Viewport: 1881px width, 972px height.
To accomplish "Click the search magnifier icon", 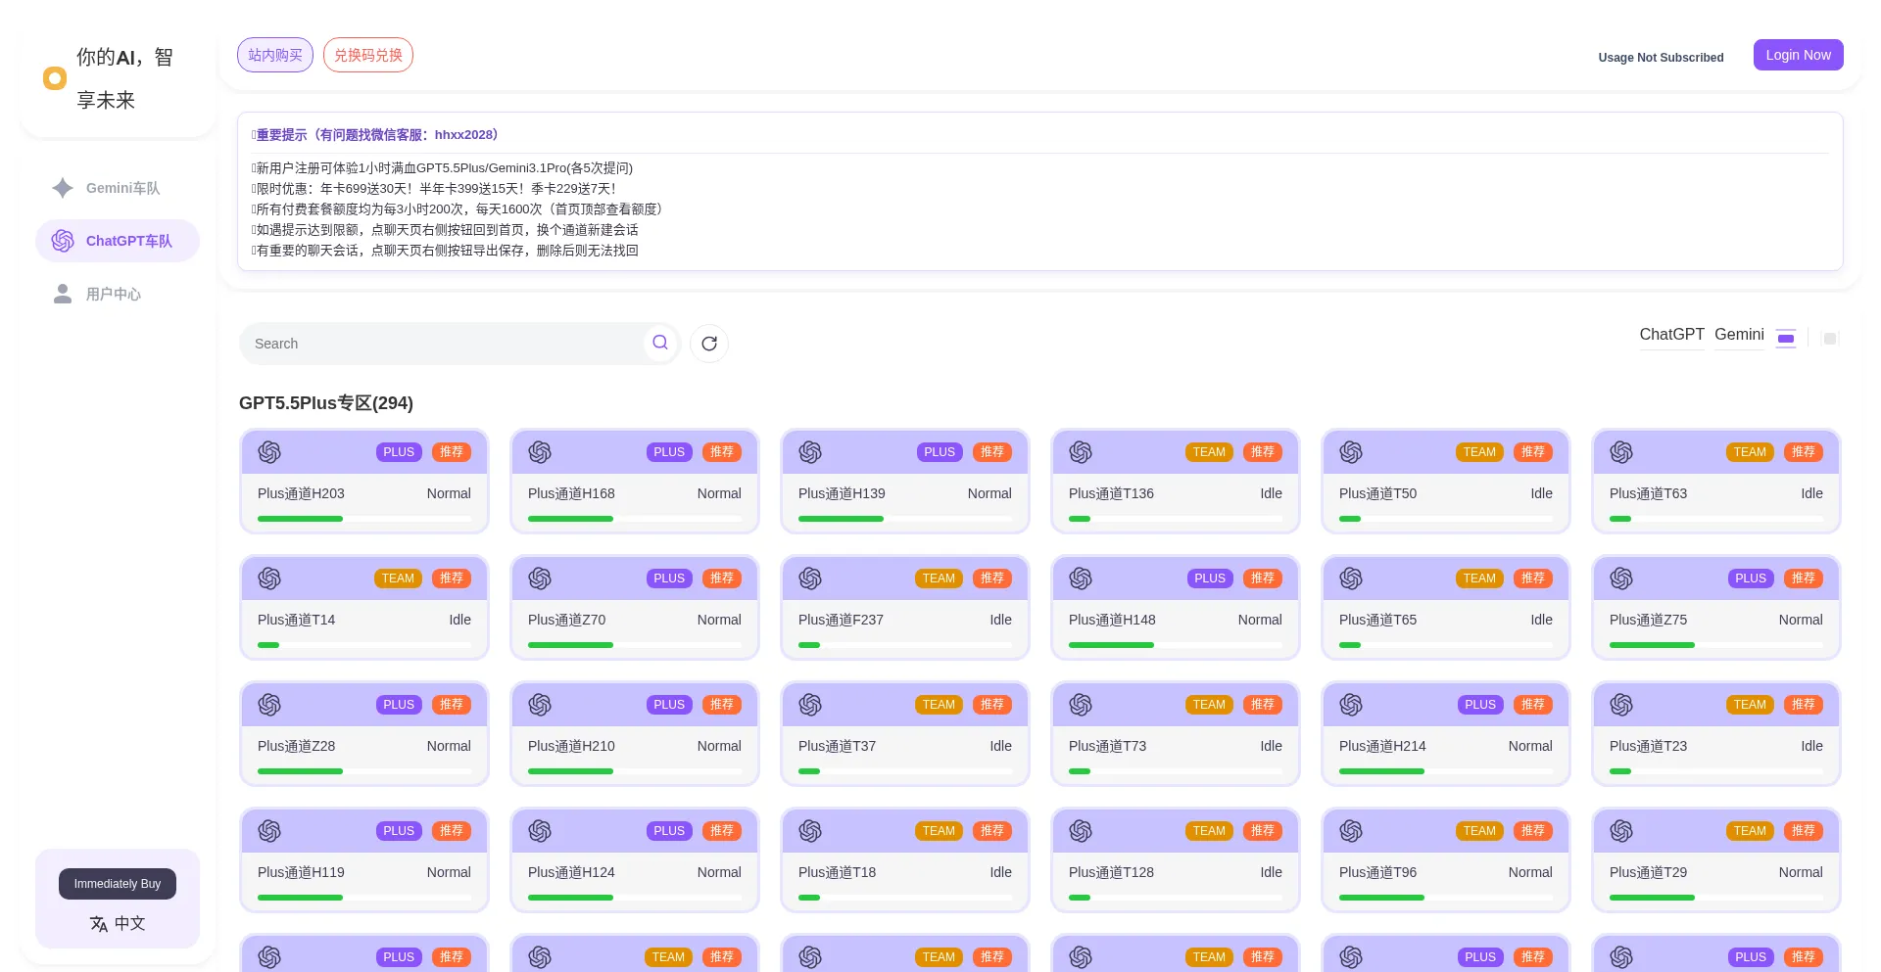I will pyautogui.click(x=660, y=343).
